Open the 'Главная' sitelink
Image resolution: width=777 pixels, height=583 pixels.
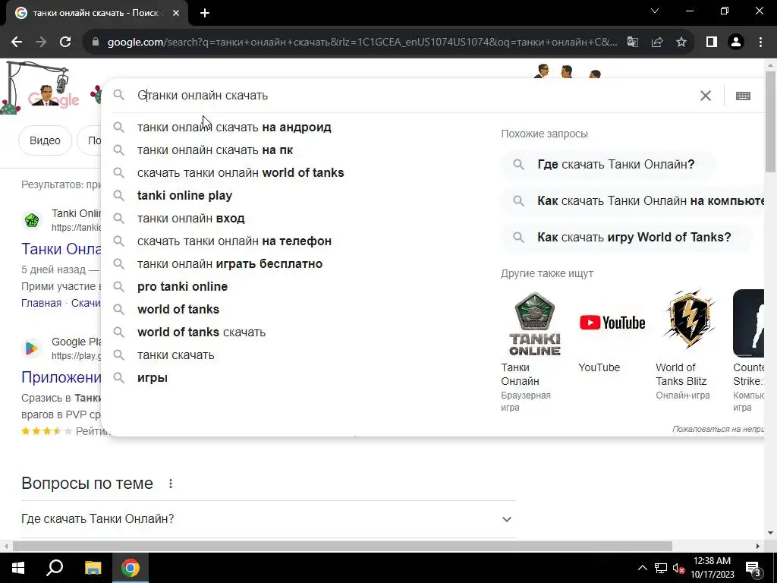[41, 303]
